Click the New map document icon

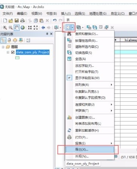tap(5, 20)
